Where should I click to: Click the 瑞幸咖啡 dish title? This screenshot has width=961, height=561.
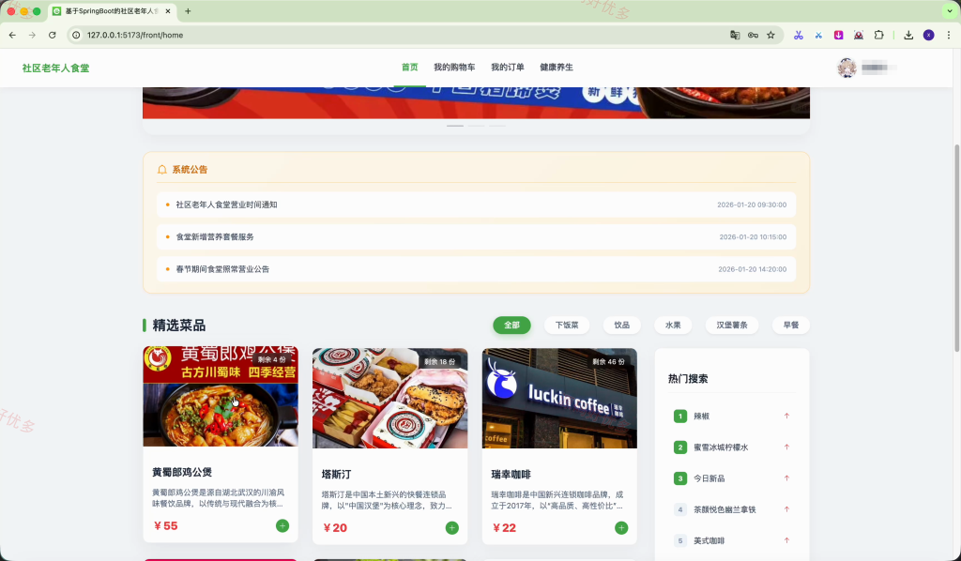511,475
